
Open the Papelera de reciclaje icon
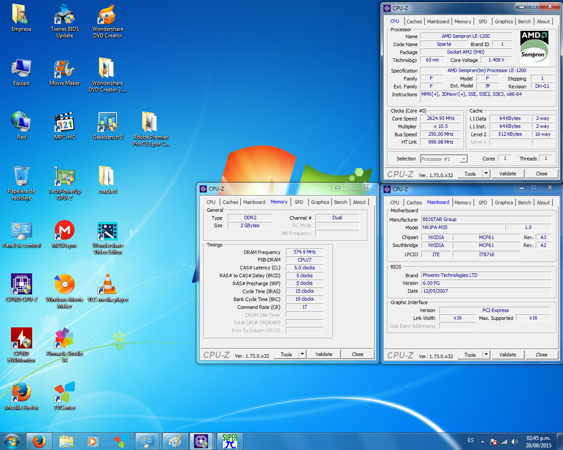click(21, 183)
